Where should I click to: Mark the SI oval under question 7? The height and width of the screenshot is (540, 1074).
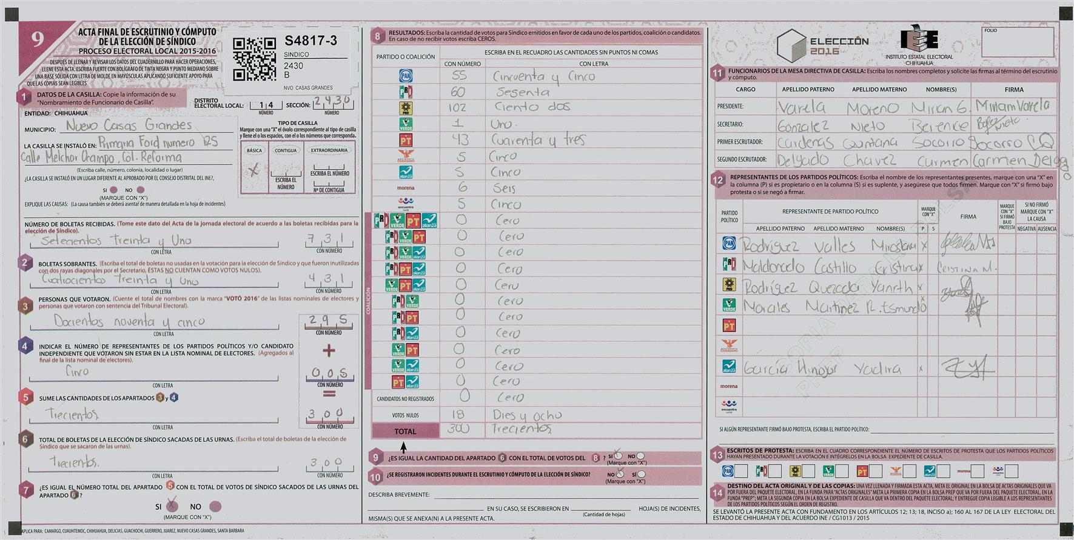[172, 505]
